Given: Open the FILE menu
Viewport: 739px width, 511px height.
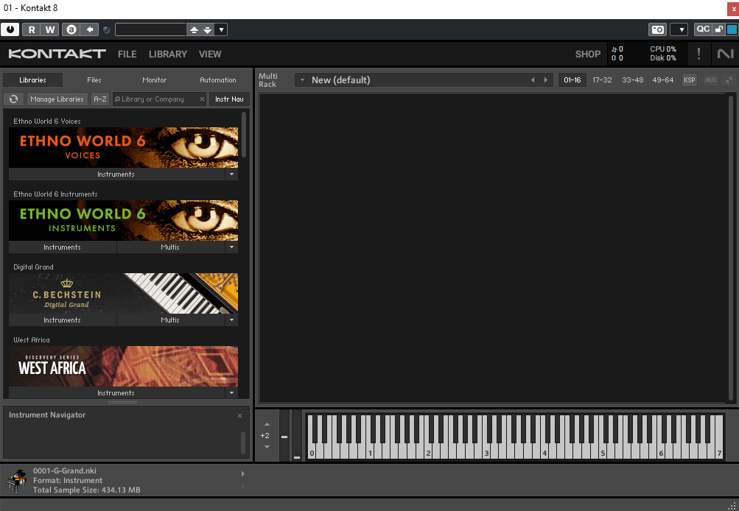Looking at the screenshot, I should pos(127,54).
